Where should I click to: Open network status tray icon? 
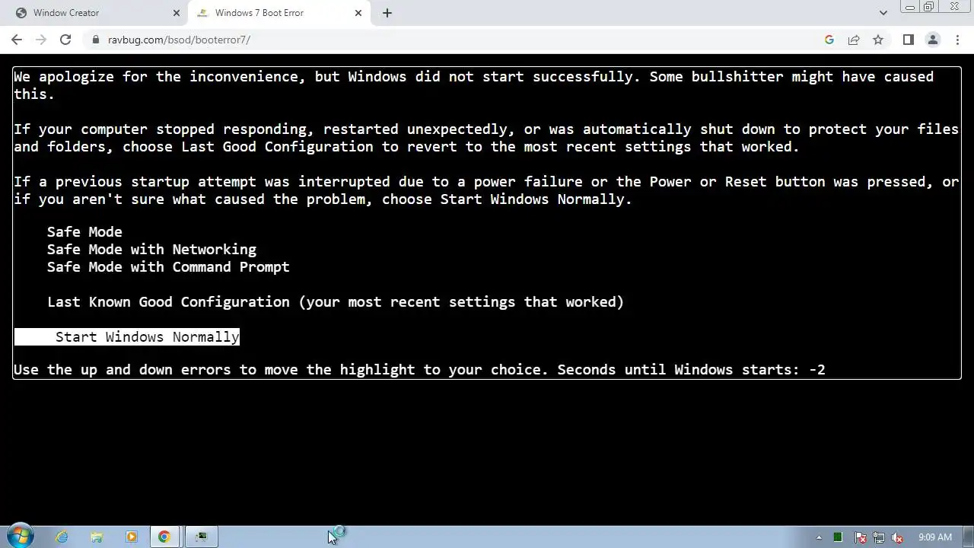(x=879, y=537)
